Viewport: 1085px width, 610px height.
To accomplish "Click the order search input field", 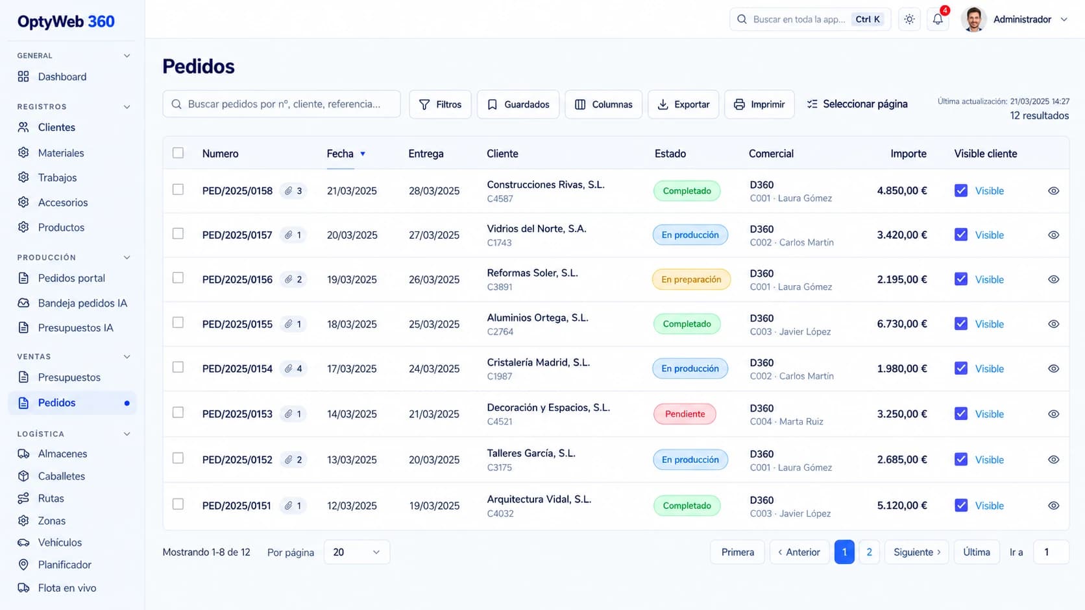I will [282, 104].
